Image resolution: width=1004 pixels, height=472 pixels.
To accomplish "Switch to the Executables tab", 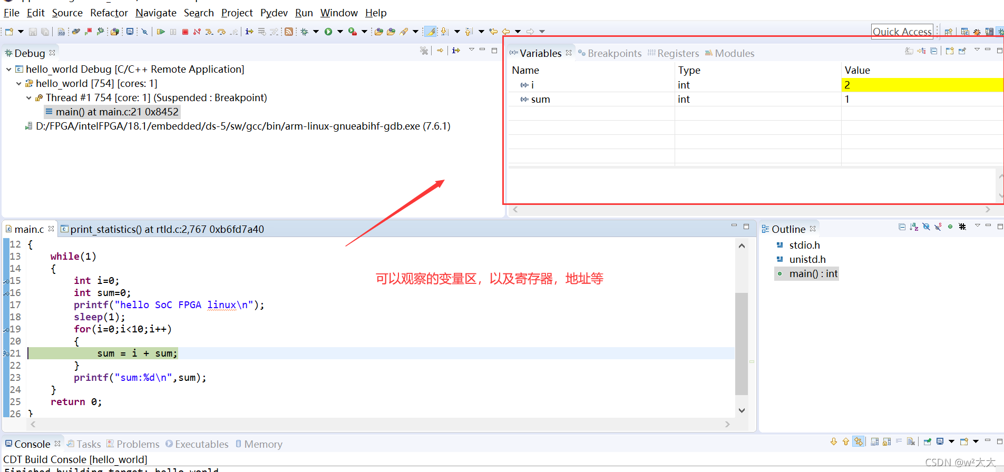I will pyautogui.click(x=197, y=444).
